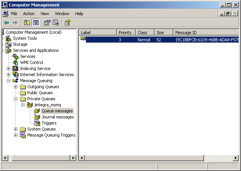Image resolution: width=241 pixels, height=171 pixels.
Task: Open Properties via the toolbar icon
Action: pos(47,23)
